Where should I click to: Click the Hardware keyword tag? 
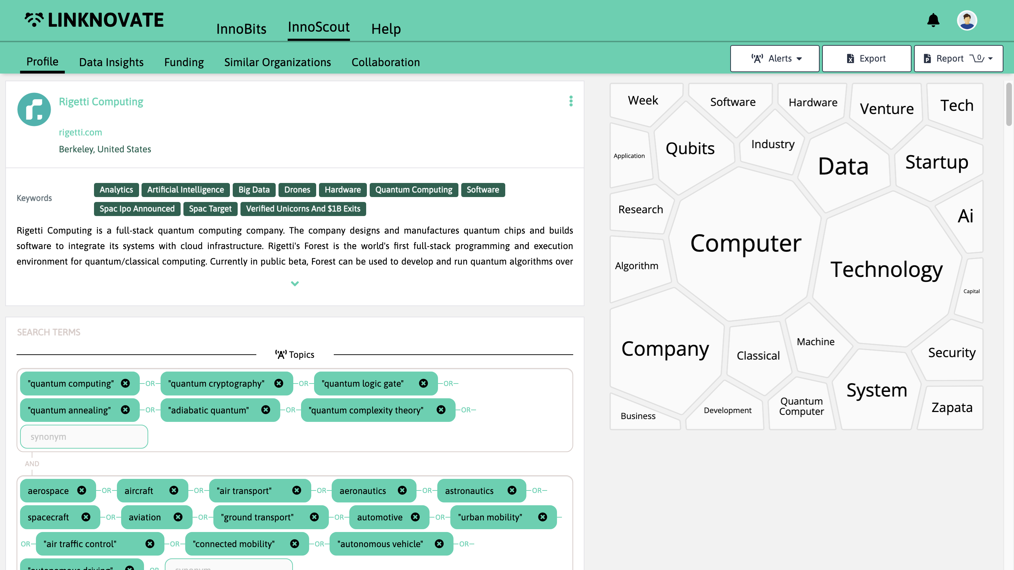[x=343, y=190]
